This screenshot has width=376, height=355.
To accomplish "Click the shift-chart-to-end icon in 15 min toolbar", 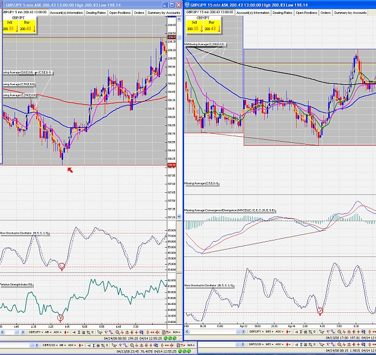I will pyautogui.click(x=296, y=331).
